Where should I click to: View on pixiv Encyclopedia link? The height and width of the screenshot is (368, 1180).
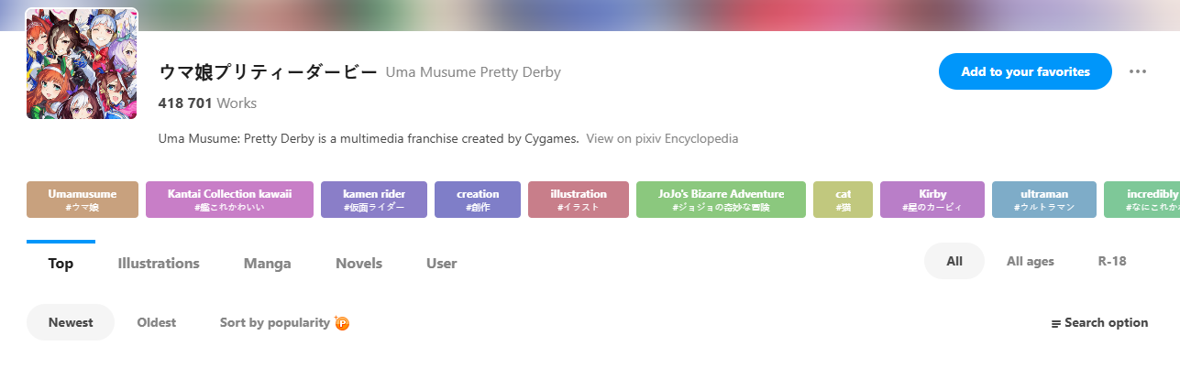(662, 139)
